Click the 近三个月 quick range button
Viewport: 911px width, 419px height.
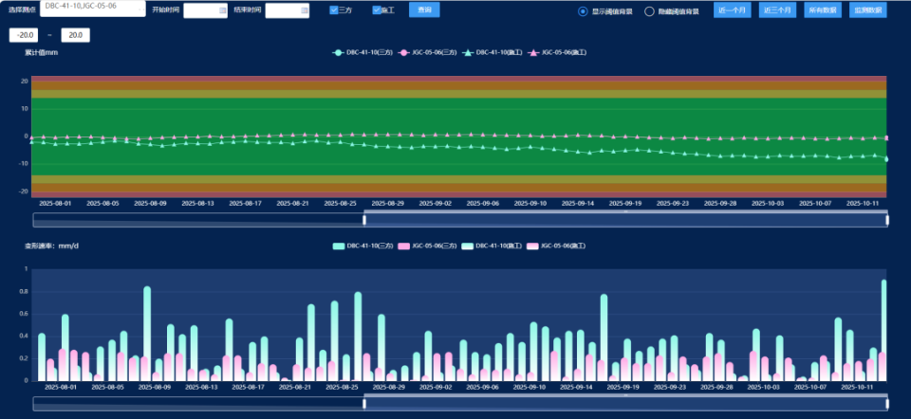(x=777, y=10)
